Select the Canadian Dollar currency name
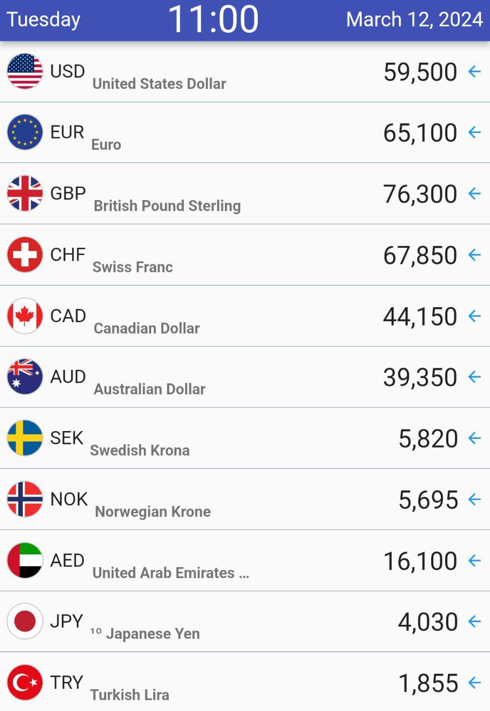Viewport: 490px width, 711px height. coord(147,328)
